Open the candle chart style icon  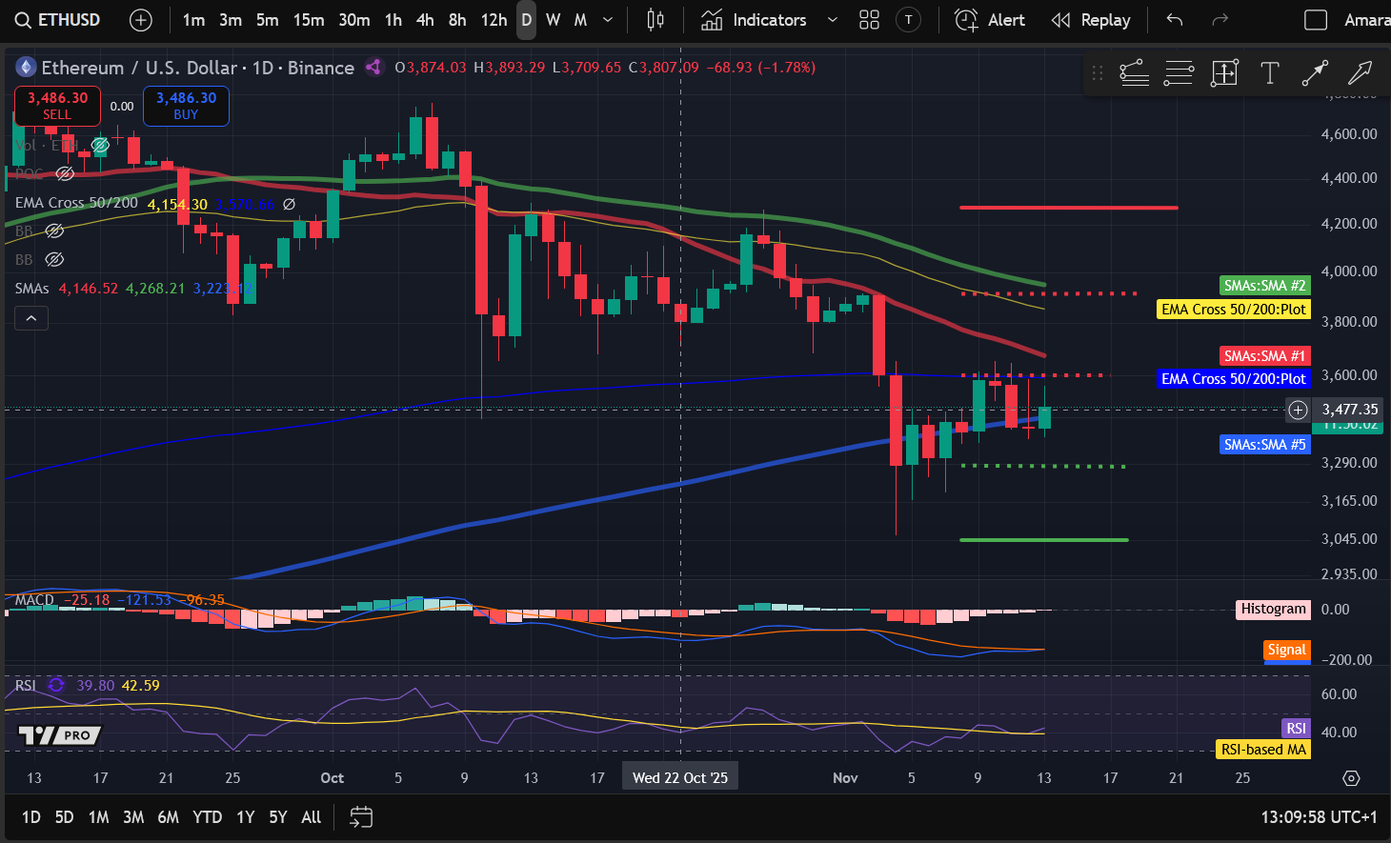pyautogui.click(x=655, y=20)
